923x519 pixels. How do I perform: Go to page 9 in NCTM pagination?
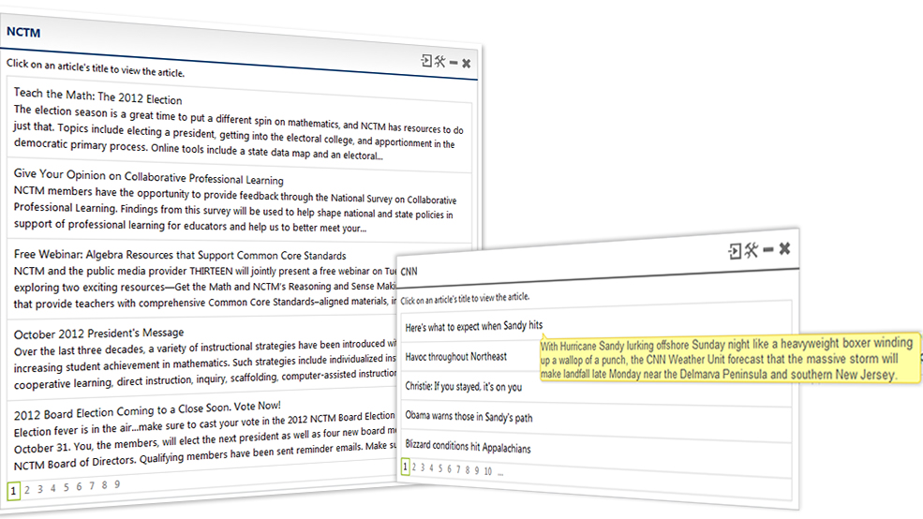[117, 484]
